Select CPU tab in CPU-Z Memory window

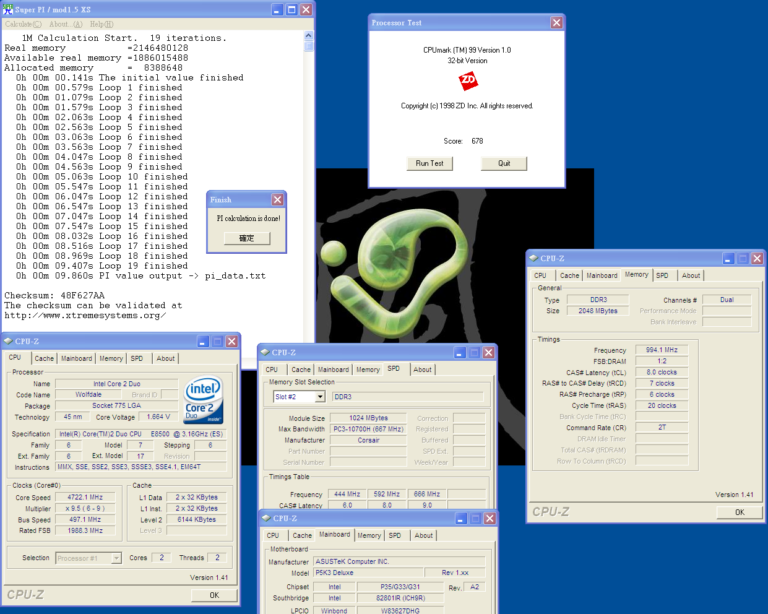[x=540, y=275]
